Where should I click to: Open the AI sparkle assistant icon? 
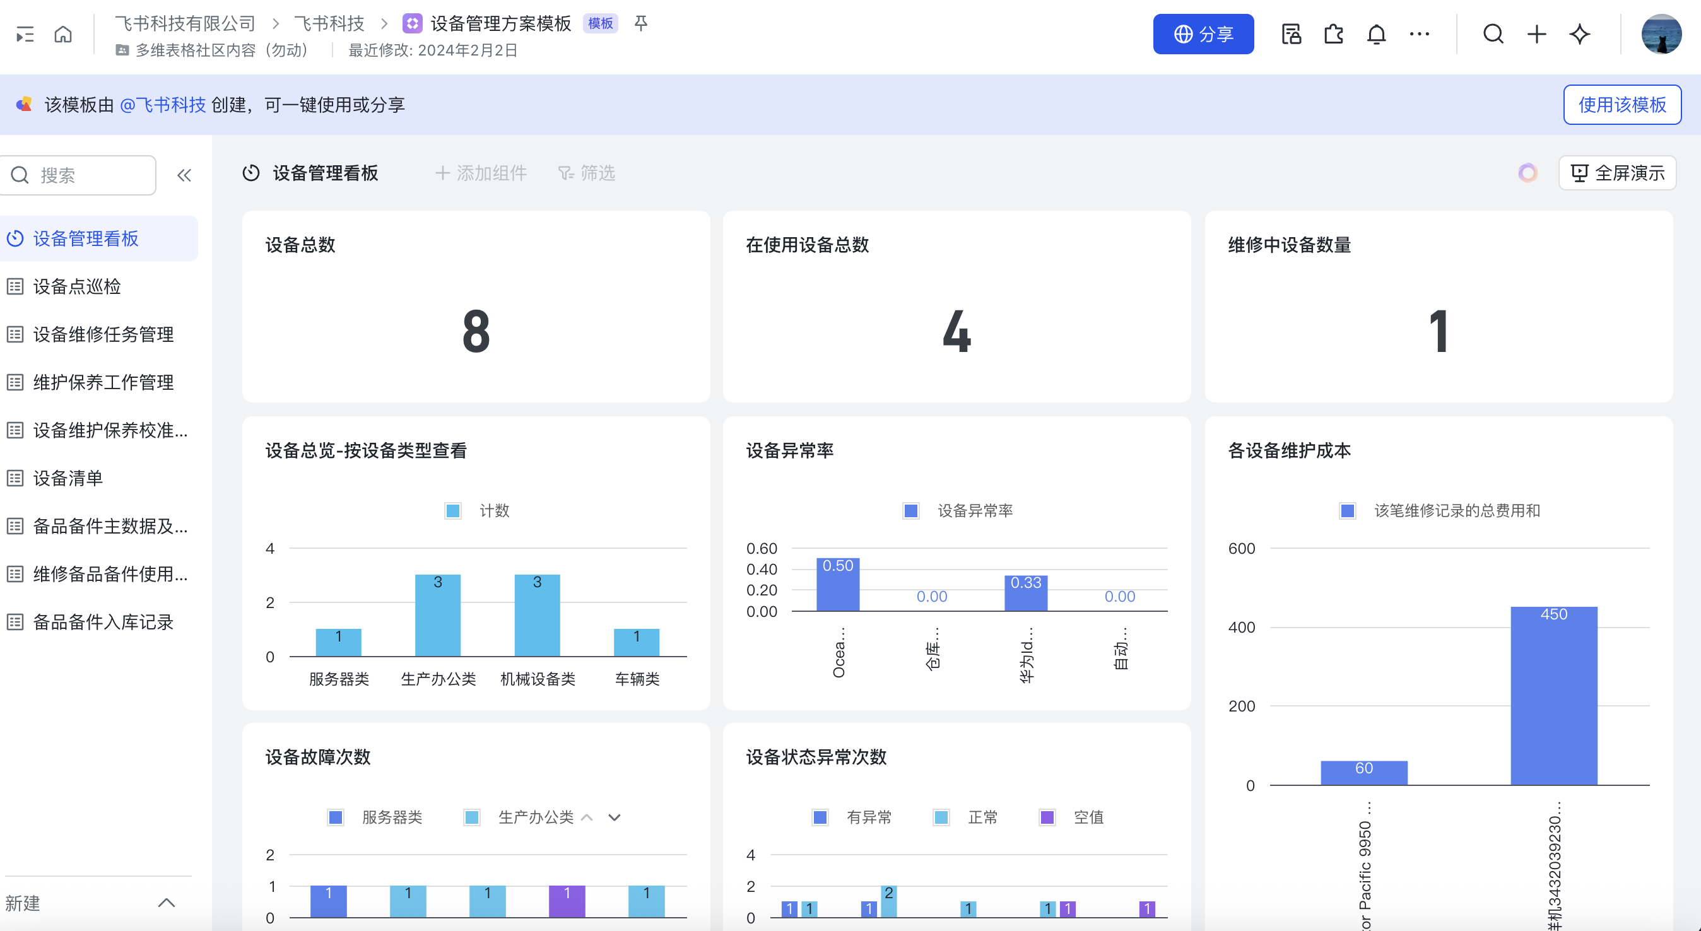(x=1579, y=33)
